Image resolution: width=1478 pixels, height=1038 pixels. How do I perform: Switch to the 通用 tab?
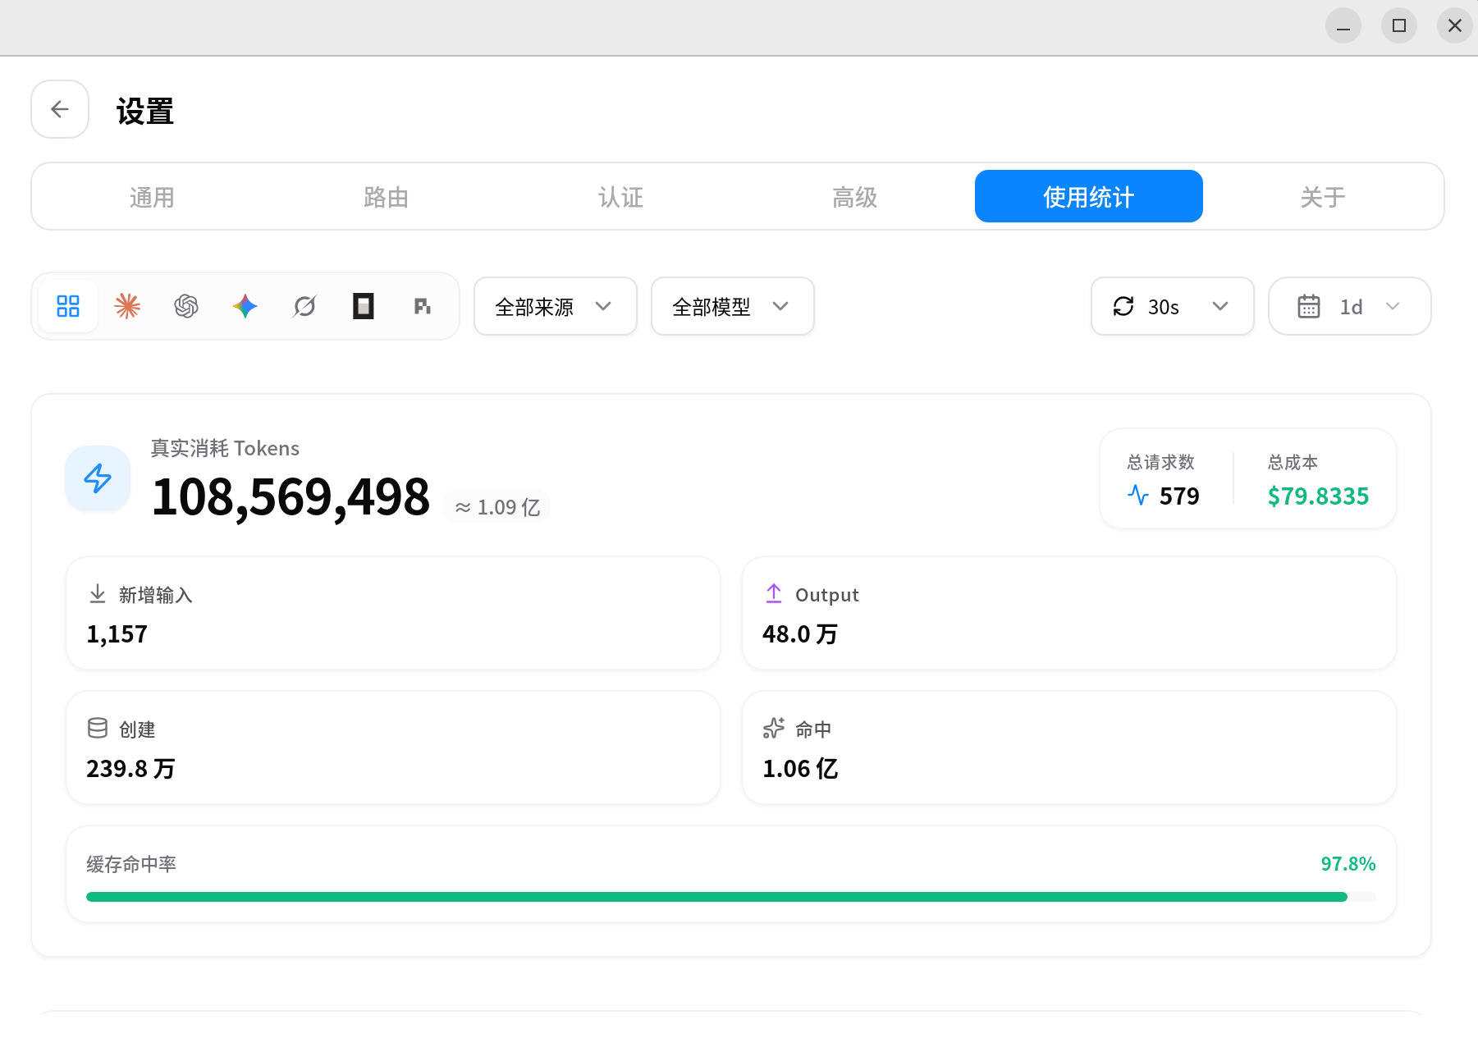(152, 197)
